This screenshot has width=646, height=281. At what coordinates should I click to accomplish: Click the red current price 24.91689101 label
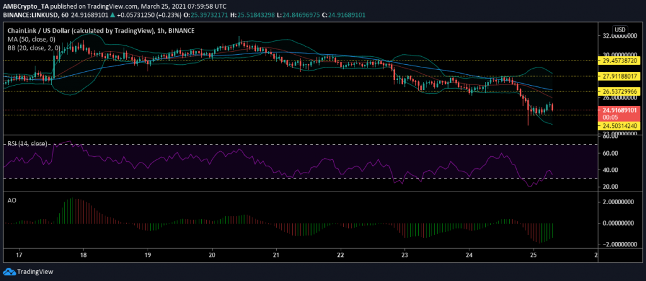620,110
